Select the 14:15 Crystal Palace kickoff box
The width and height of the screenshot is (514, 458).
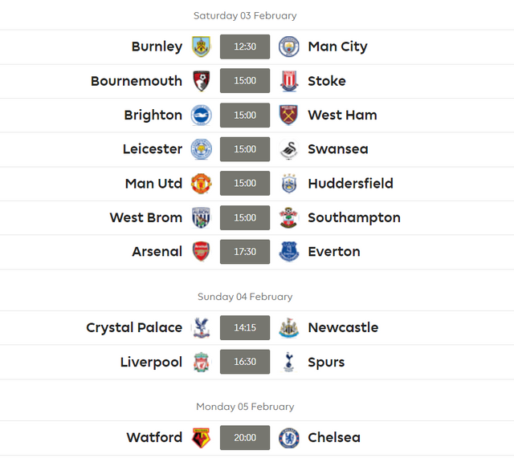click(x=245, y=327)
